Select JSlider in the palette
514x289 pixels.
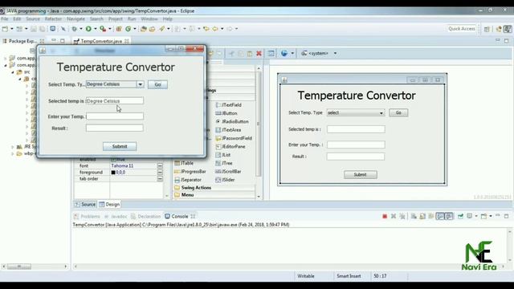click(x=225, y=180)
